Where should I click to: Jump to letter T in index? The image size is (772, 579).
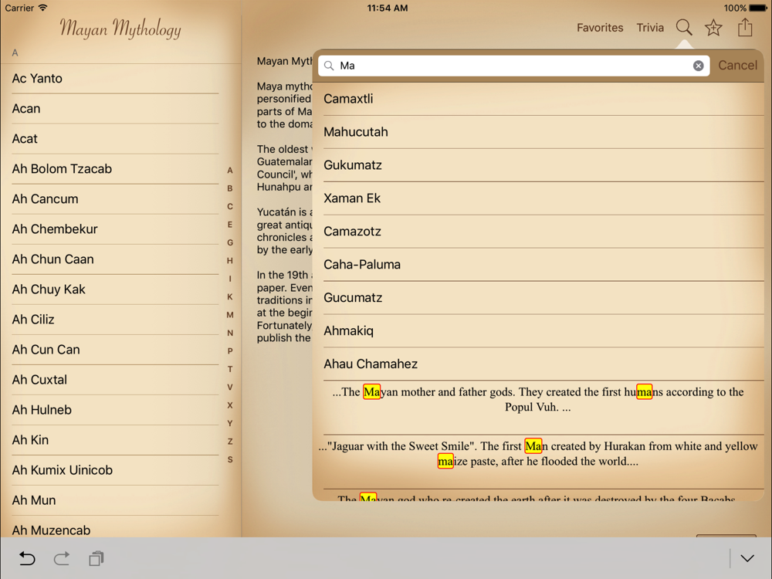(x=230, y=369)
